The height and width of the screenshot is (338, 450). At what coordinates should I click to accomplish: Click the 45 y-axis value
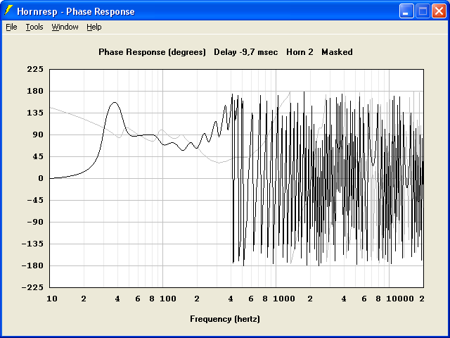pyautogui.click(x=38, y=156)
